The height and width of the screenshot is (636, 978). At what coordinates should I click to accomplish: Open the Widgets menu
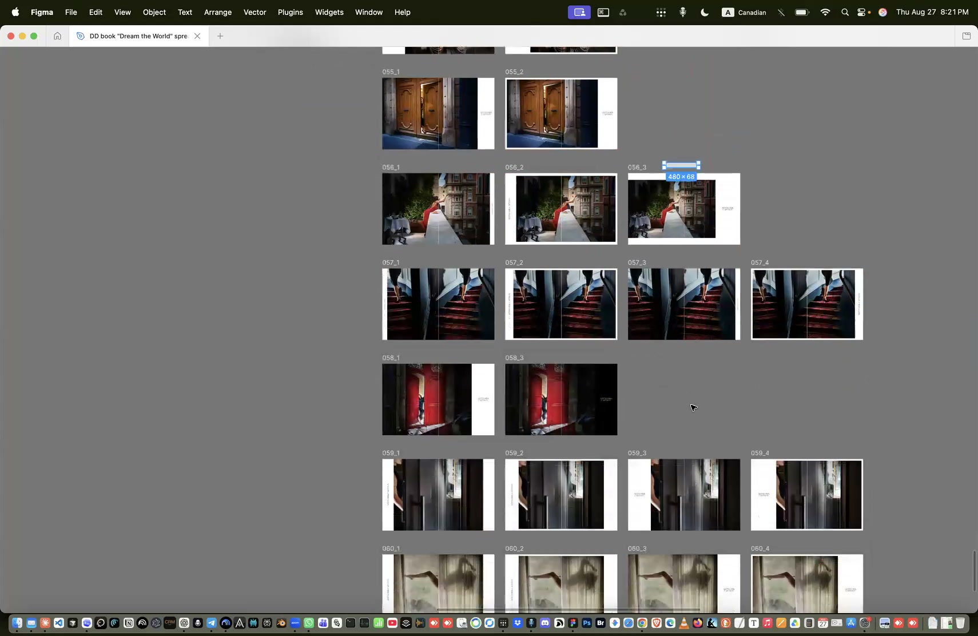[x=329, y=12]
